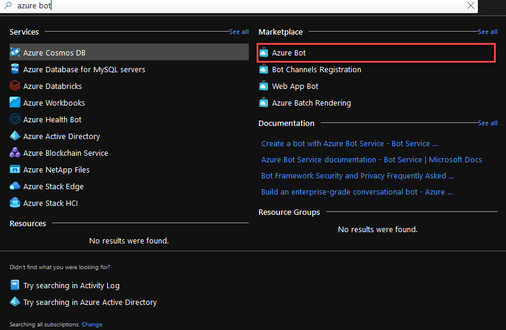This screenshot has height=330, width=506.
Task: Select Azure Stack HCI label
Action: point(50,203)
